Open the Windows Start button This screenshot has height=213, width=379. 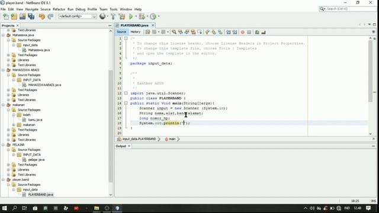coord(4,208)
